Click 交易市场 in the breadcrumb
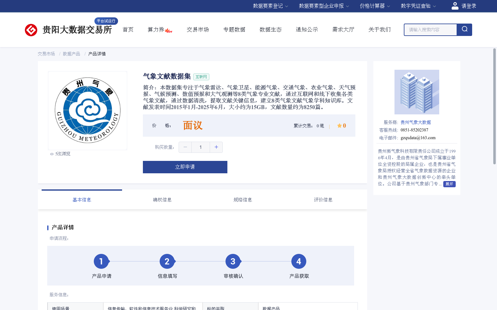497x310 pixels. point(46,54)
